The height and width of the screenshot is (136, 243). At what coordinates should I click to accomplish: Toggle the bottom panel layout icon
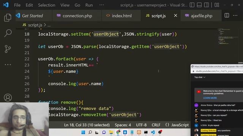click(x=199, y=5)
